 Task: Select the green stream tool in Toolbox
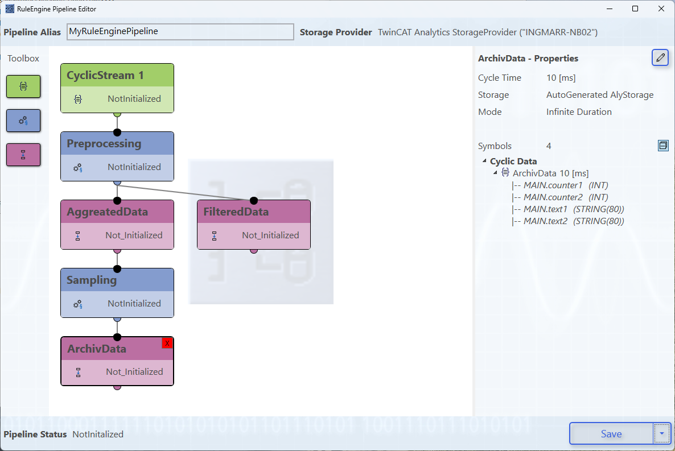[23, 86]
